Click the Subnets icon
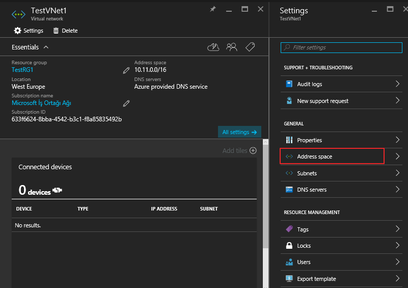The width and height of the screenshot is (408, 288). (289, 173)
